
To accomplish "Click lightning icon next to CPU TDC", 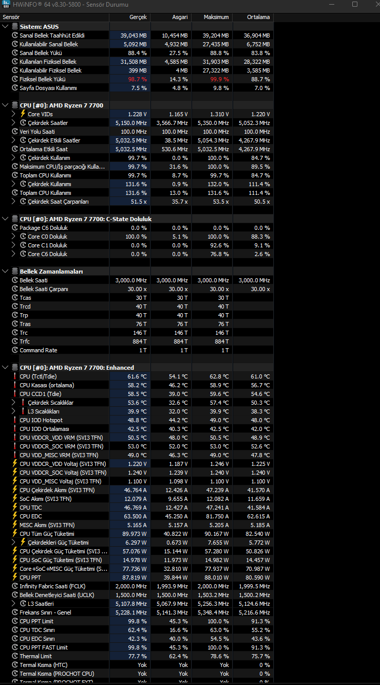I will [x=14, y=508].
